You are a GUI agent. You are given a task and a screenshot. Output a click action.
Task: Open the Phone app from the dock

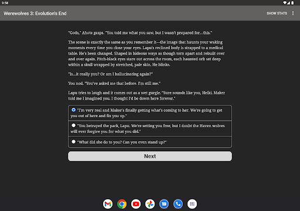coord(178,204)
